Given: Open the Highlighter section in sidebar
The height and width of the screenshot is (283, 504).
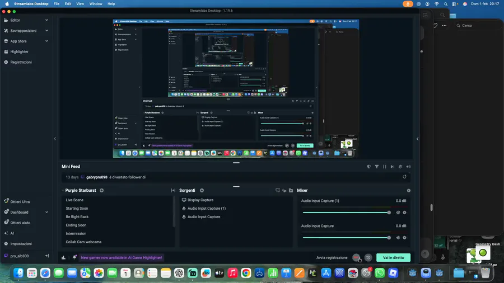Looking at the screenshot, I should [19, 51].
